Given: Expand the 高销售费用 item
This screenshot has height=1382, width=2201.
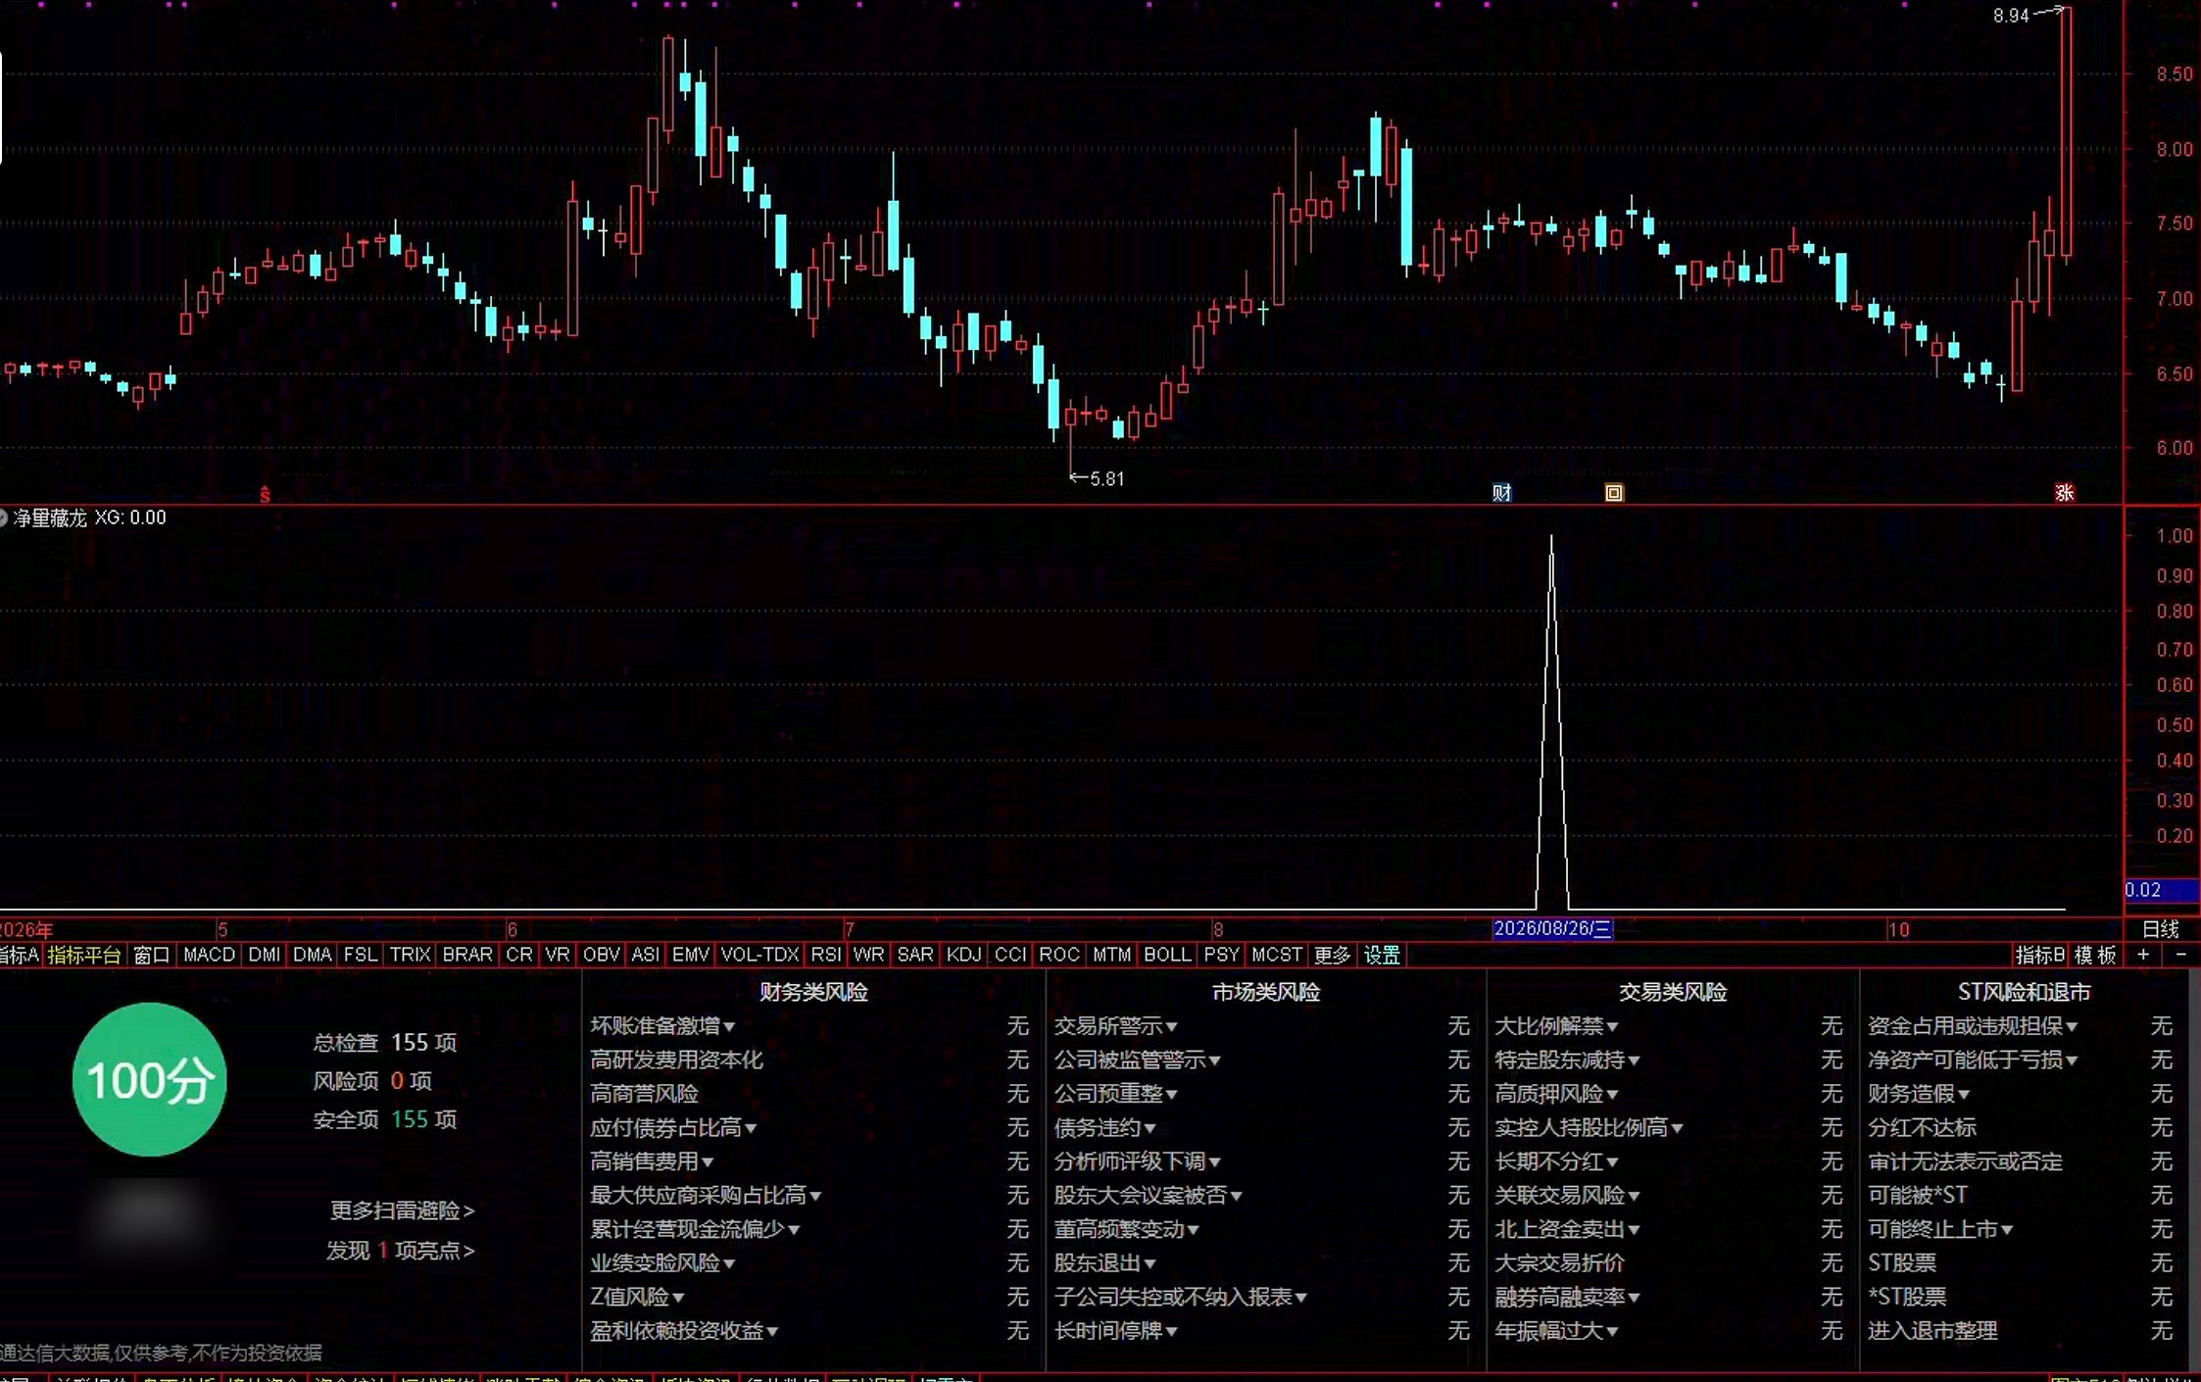Looking at the screenshot, I should pos(652,1161).
